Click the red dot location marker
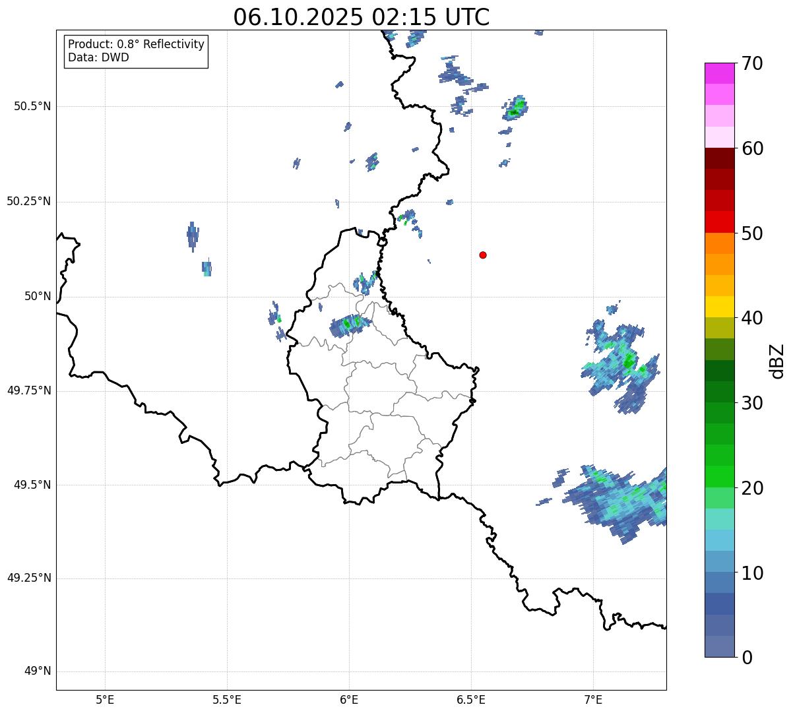The image size is (793, 713). coord(483,255)
